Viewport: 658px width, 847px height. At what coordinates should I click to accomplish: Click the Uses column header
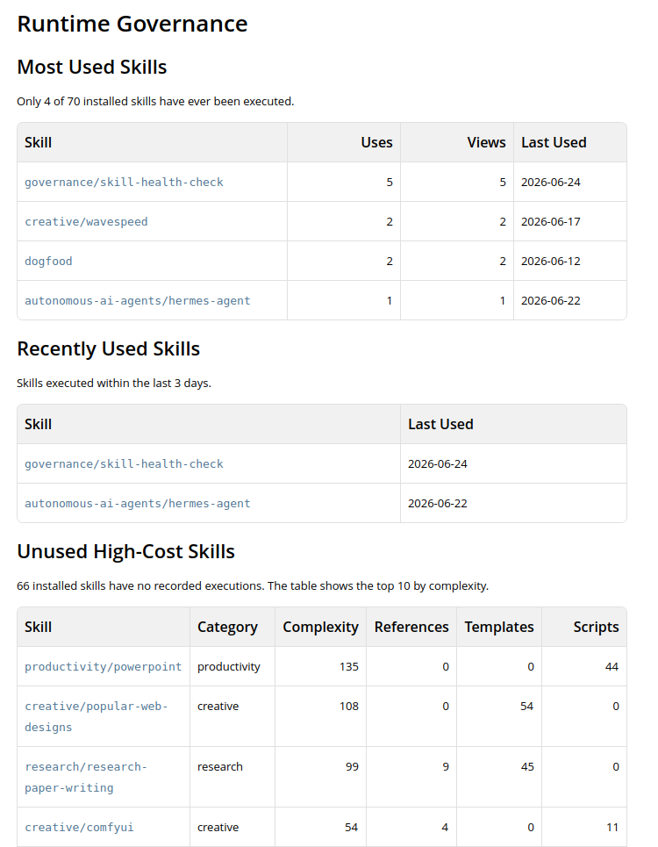[x=376, y=142]
